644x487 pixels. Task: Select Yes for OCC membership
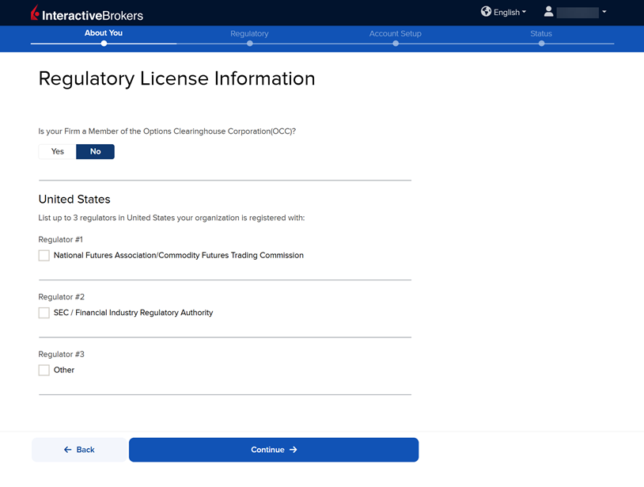58,152
